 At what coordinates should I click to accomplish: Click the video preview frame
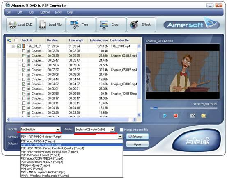click(x=183, y=72)
